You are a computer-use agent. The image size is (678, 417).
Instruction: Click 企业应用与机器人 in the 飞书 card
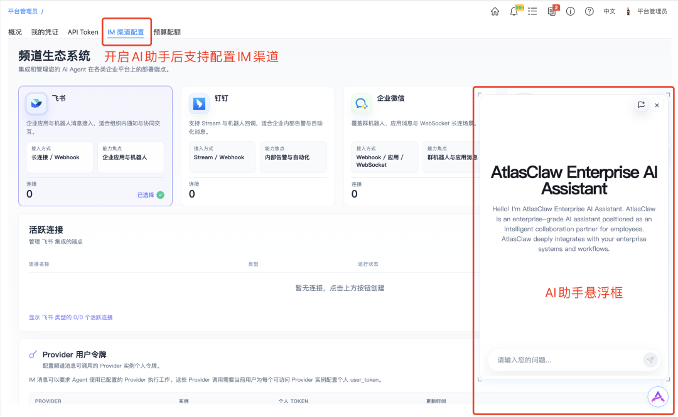coord(124,157)
